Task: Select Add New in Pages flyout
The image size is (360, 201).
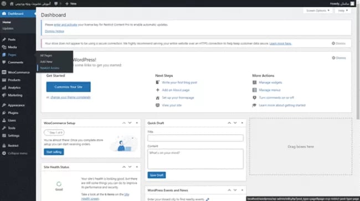Action: click(46, 62)
